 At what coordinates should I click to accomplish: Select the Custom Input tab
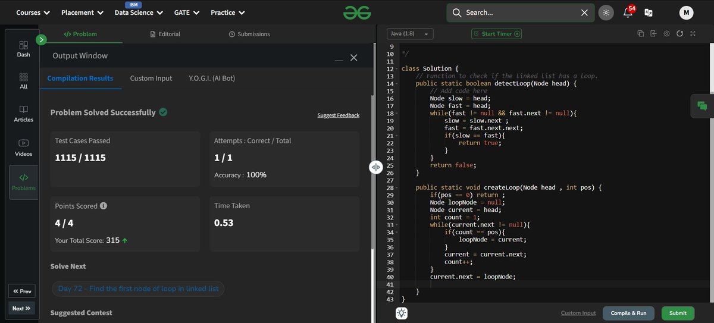coord(151,78)
